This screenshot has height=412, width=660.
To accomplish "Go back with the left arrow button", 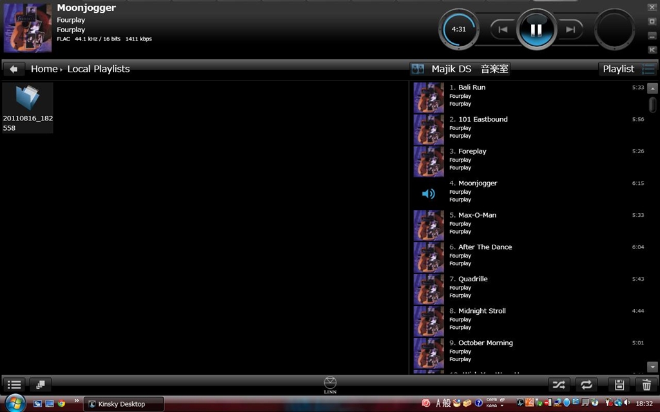I will click(14, 69).
